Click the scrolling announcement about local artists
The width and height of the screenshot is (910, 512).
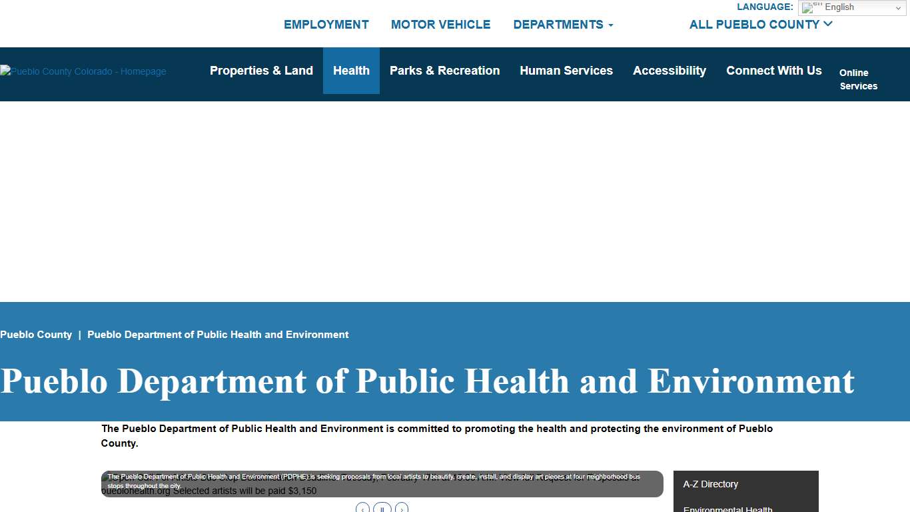[382, 481]
